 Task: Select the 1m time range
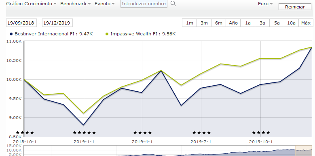coord(189,23)
